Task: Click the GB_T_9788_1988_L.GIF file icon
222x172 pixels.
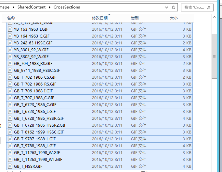Action: click(10, 146)
